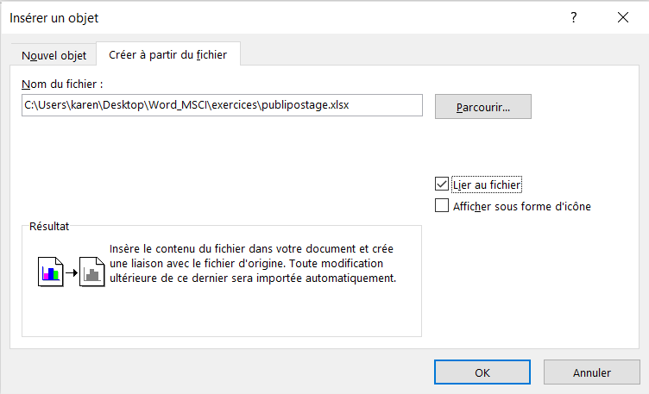This screenshot has width=649, height=394.
Task: Select the Créer à partir du fichier tab
Action: pyautogui.click(x=168, y=54)
